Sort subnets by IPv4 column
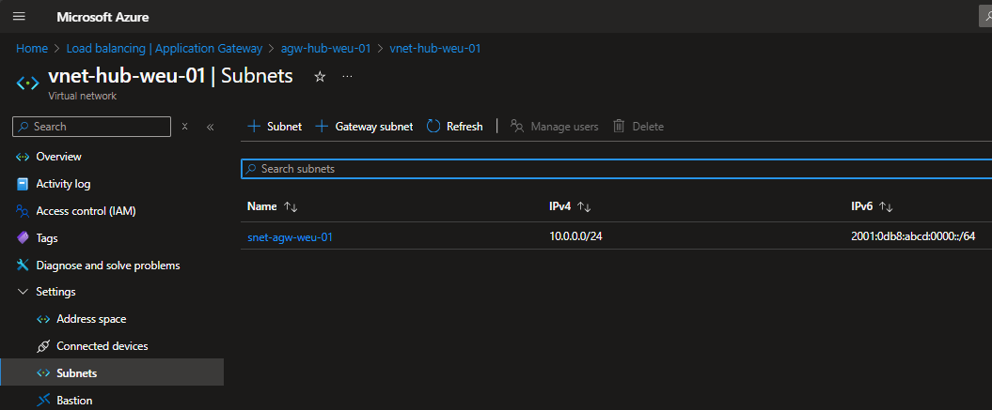The width and height of the screenshot is (992, 410). tap(584, 206)
